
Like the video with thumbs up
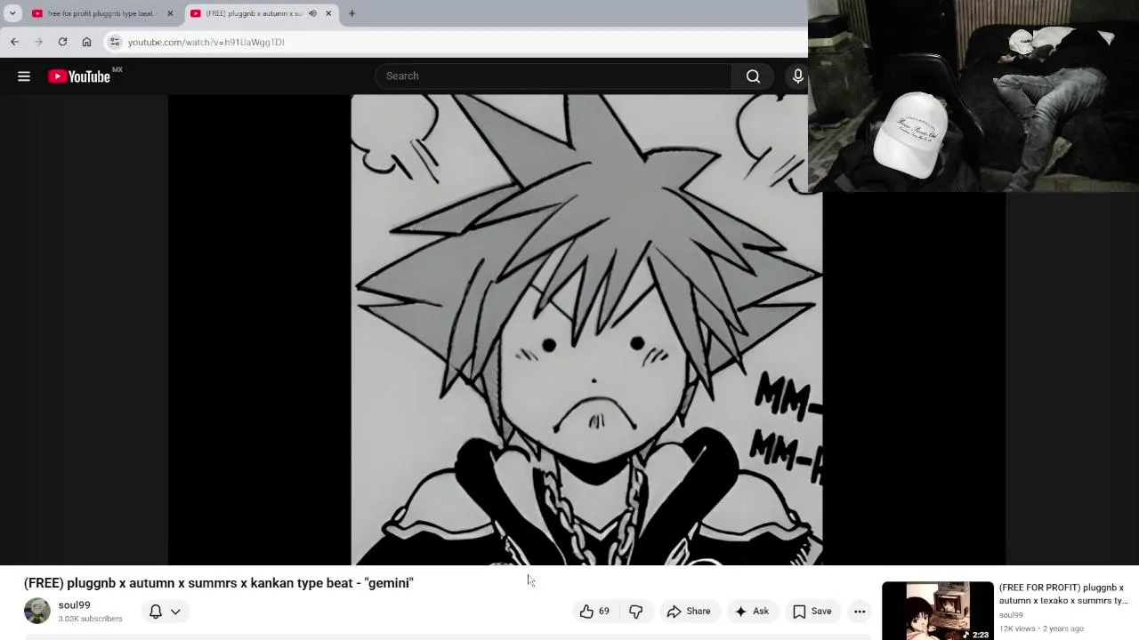tap(594, 612)
